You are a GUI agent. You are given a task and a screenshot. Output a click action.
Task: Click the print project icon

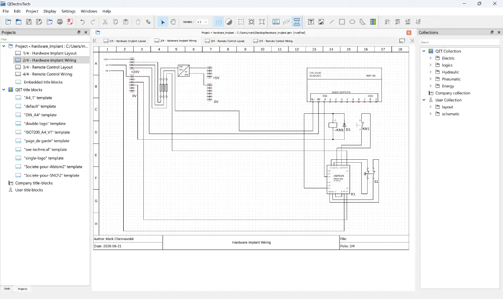[60, 22]
